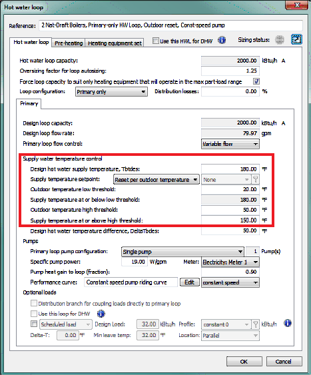Click info icon at right of scheduled load row
311x375 pixels.
point(288,323)
